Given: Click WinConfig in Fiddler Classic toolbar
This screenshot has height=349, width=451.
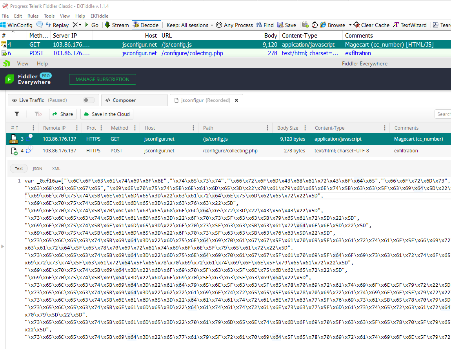Looking at the screenshot, I should [x=16, y=25].
